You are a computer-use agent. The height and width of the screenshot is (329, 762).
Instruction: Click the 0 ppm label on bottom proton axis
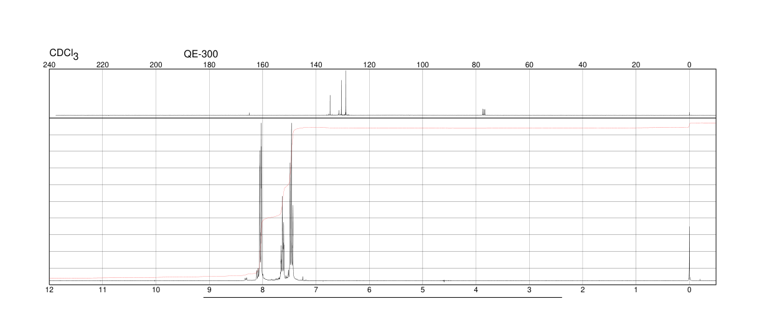coord(689,290)
